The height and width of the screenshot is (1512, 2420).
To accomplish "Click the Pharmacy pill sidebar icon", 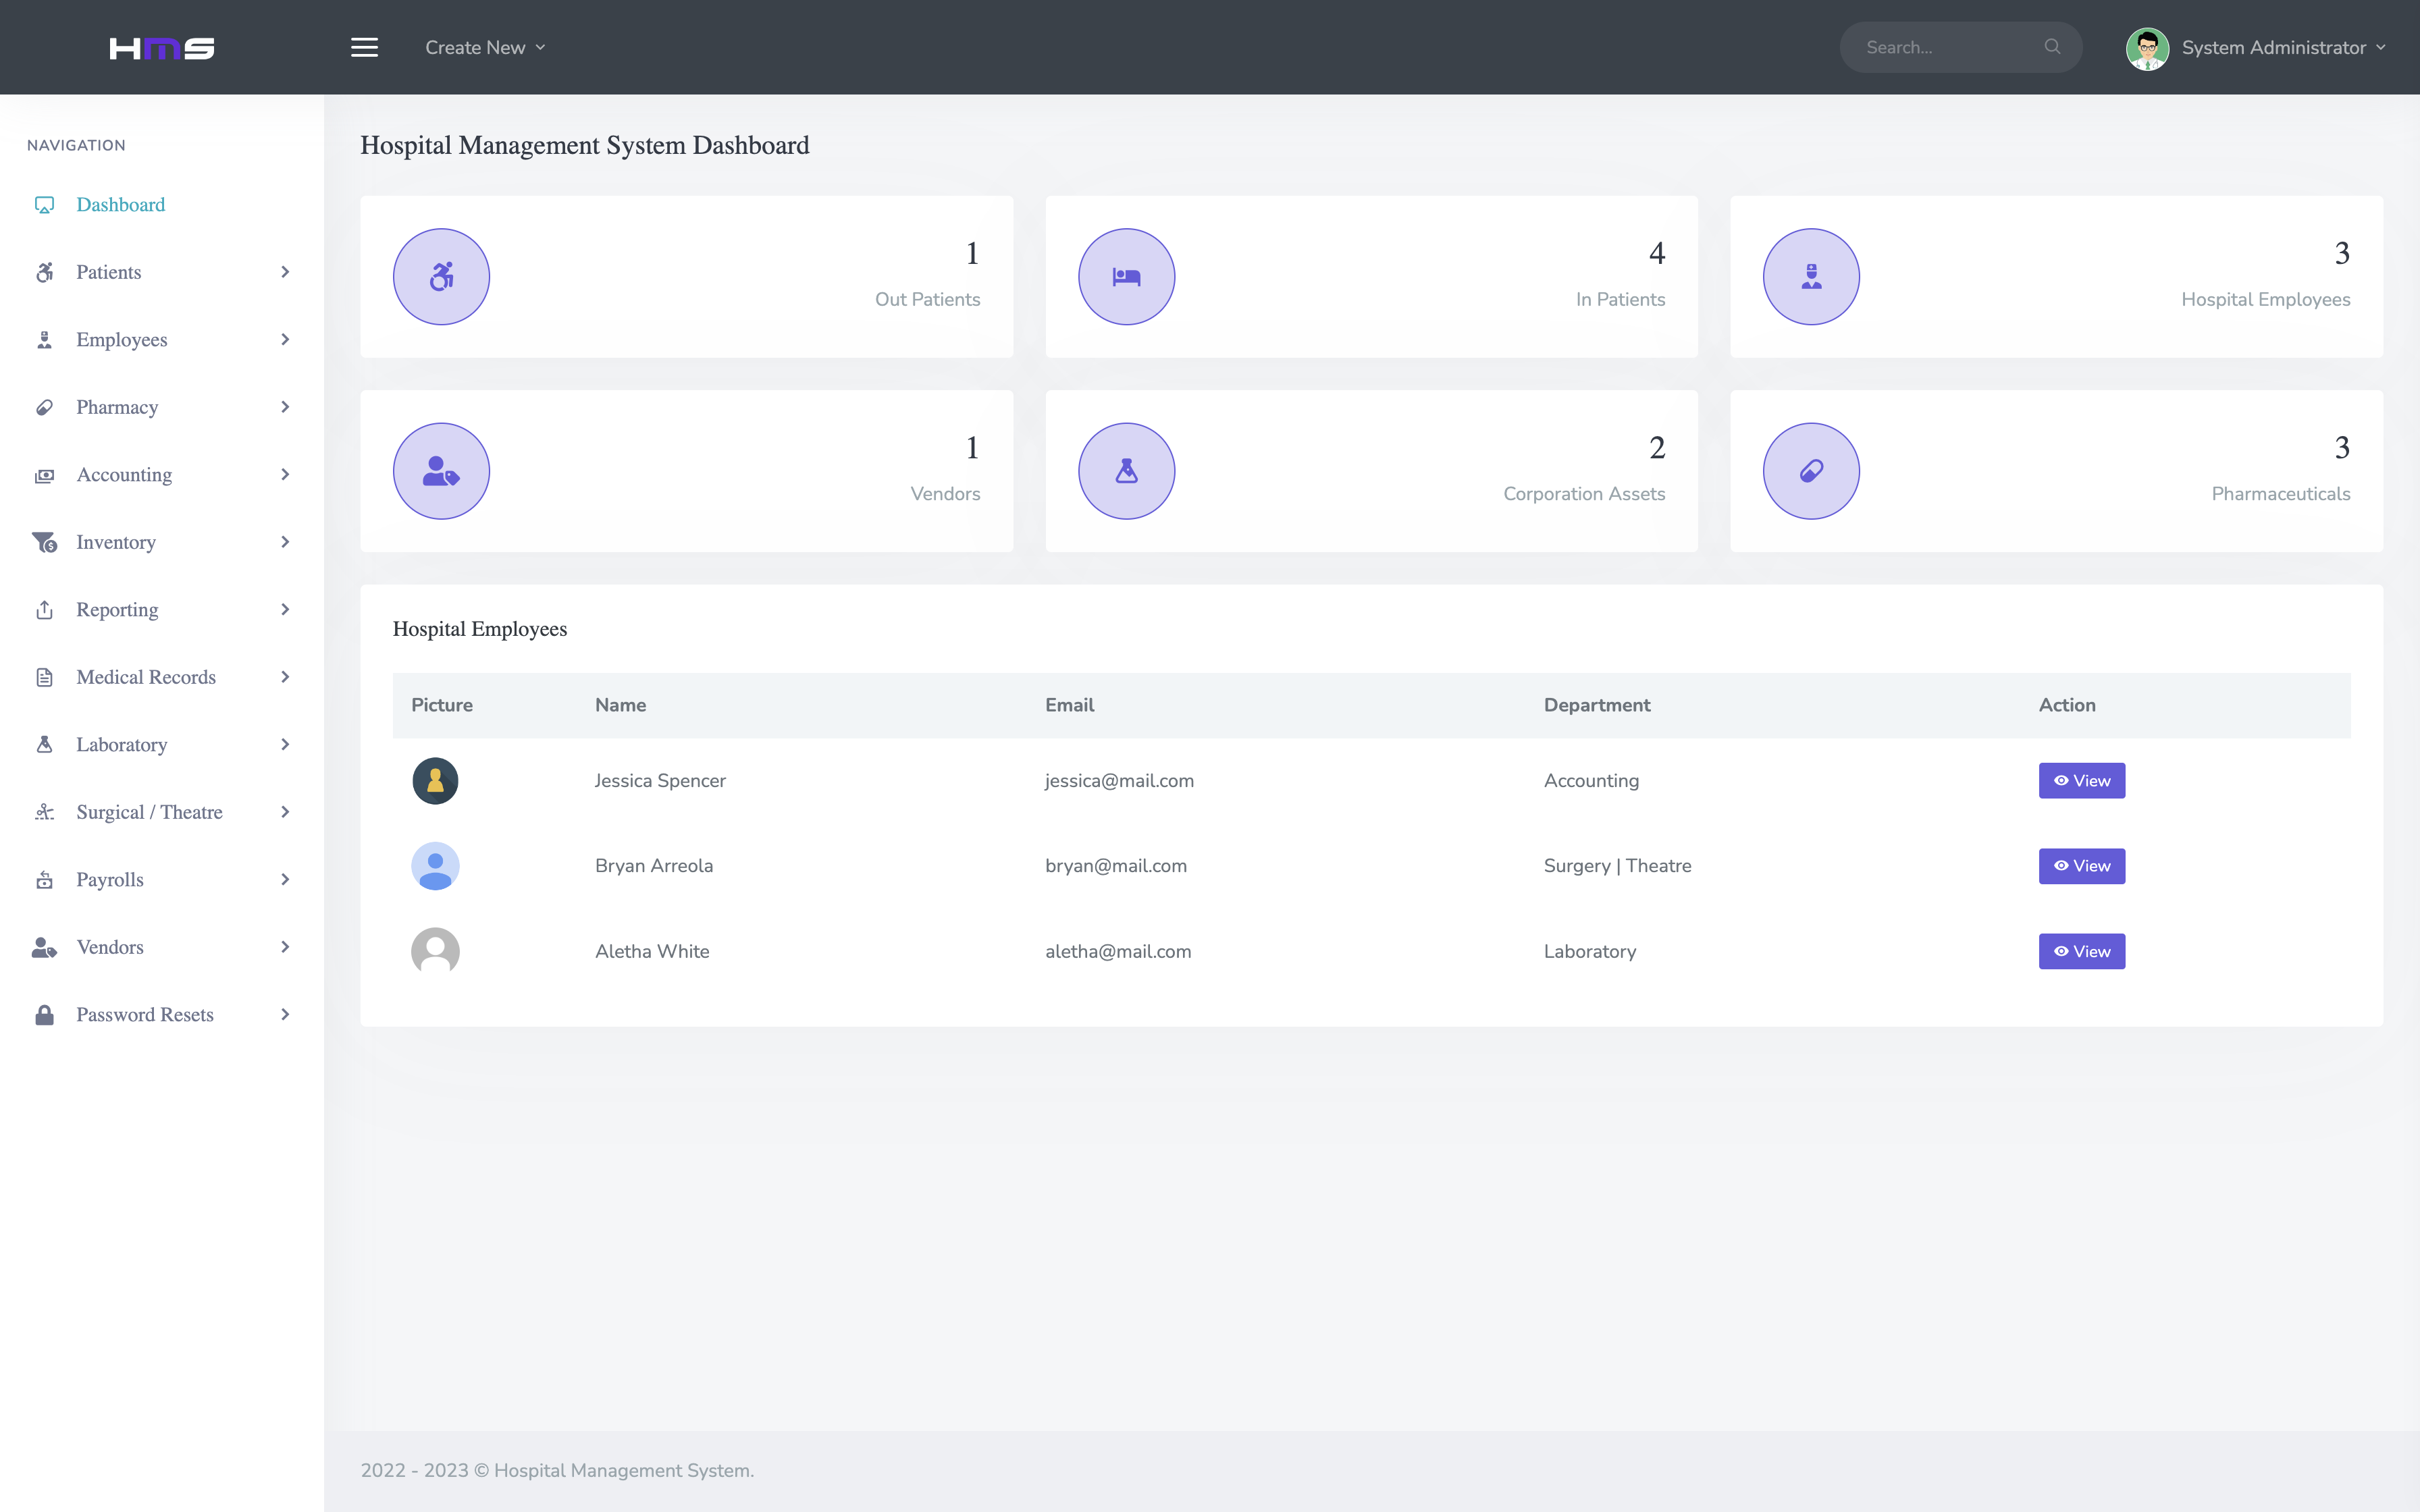I will tap(44, 407).
